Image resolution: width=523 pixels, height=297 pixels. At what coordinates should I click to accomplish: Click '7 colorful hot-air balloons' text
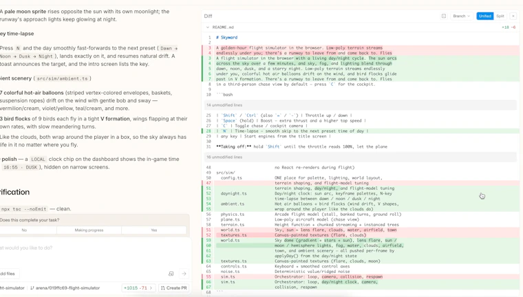[32, 93]
